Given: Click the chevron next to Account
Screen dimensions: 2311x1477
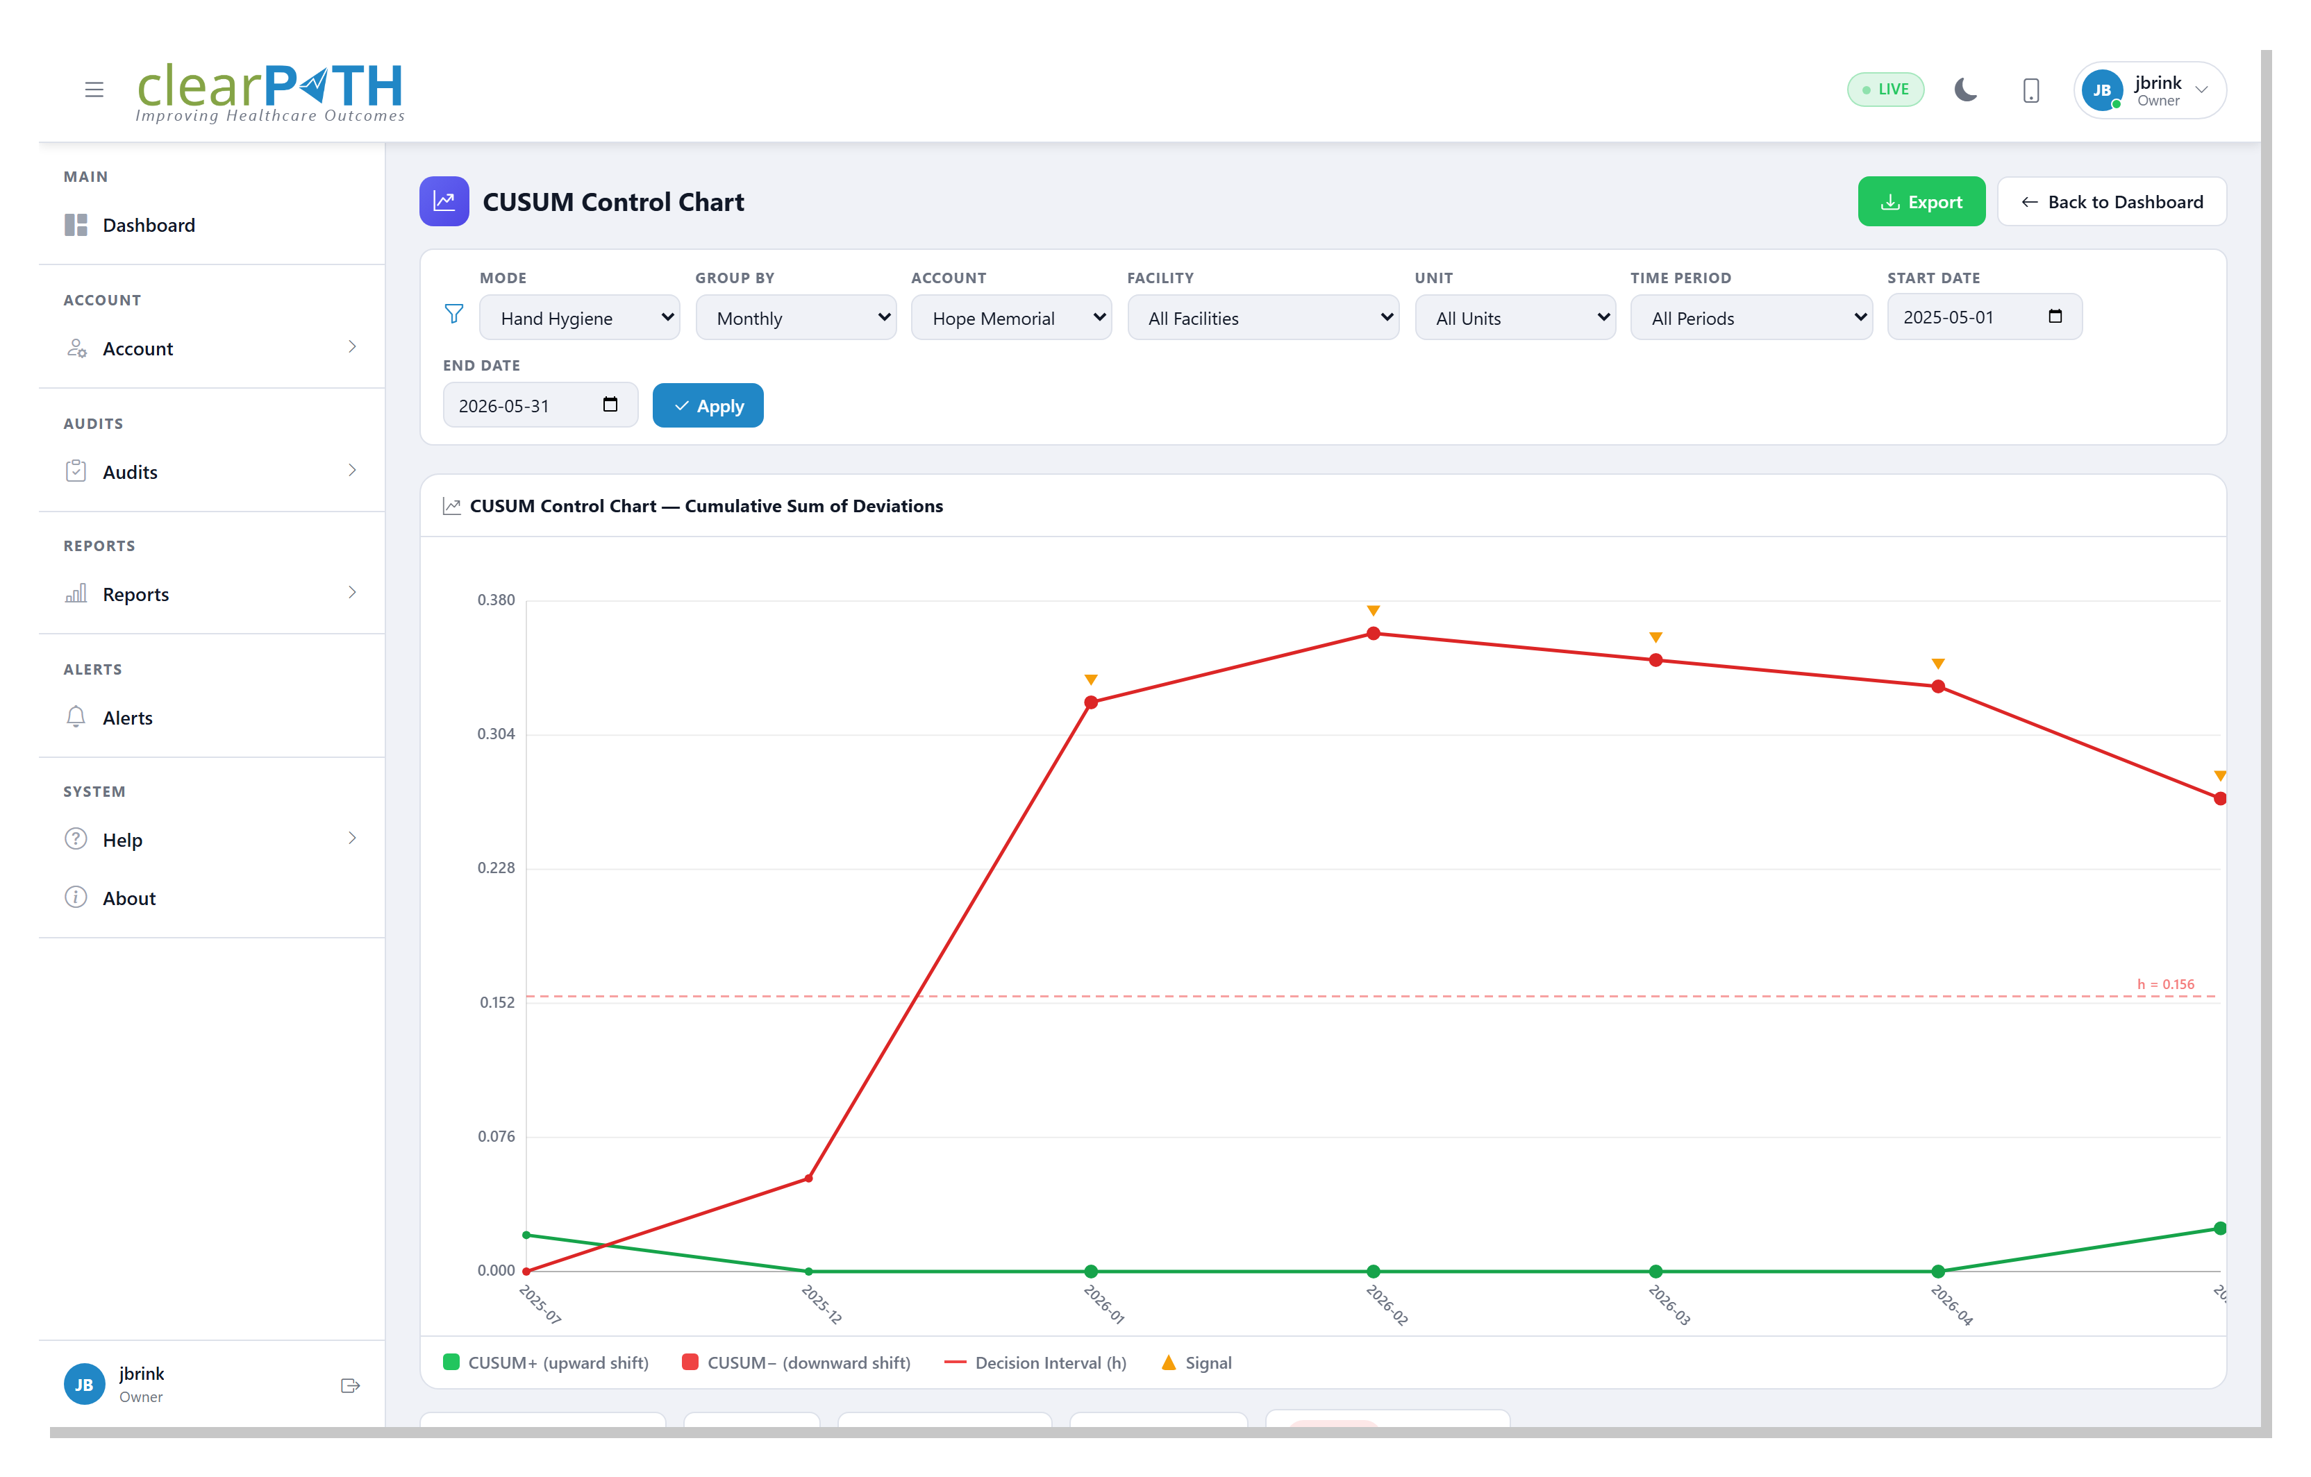Looking at the screenshot, I should coord(352,347).
